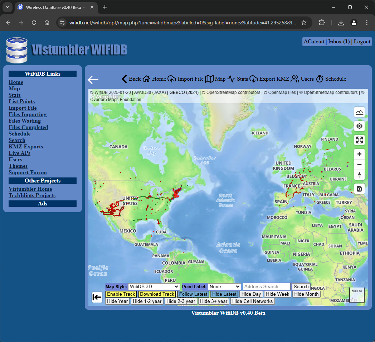Screen dimensions: 375x342
Task: Click the large white back arrow
Action: [93, 80]
